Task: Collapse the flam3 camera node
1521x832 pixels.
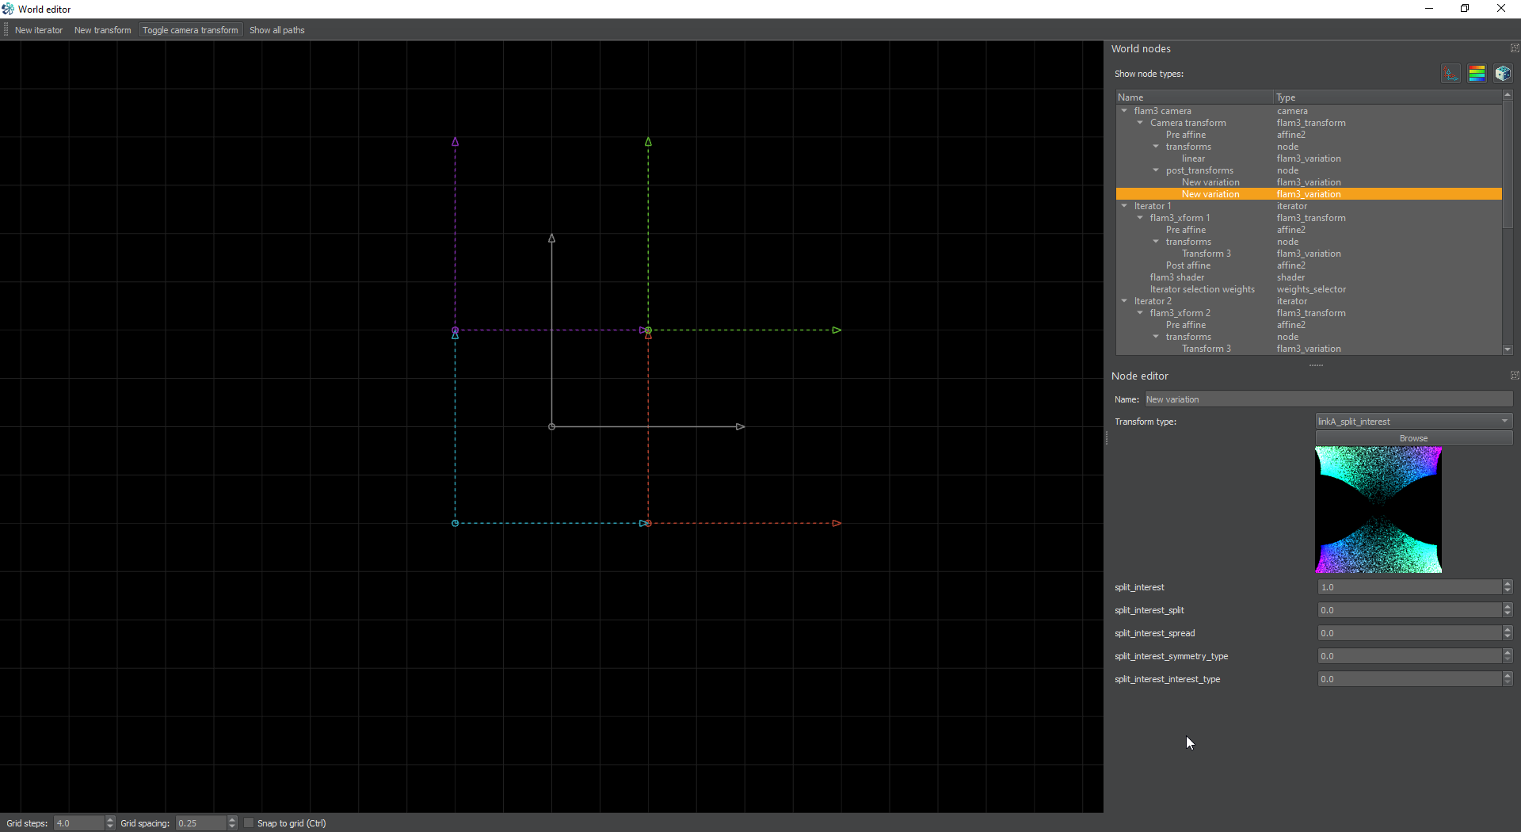Action: [1124, 111]
